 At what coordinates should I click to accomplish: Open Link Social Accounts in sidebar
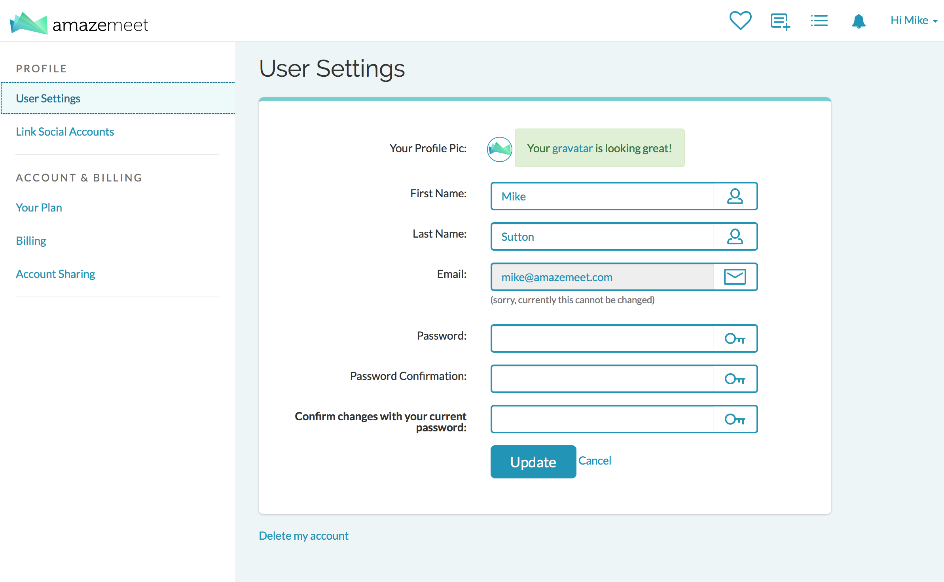point(65,132)
